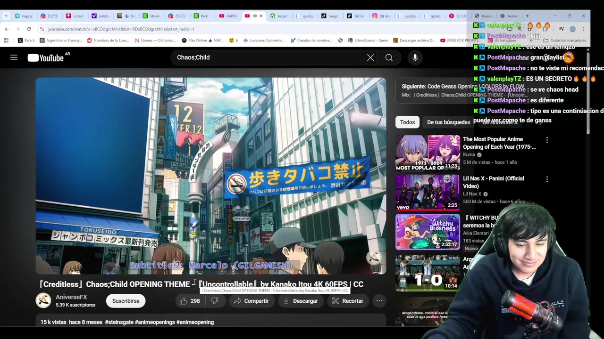This screenshot has width=604, height=339.
Task: Select the Todos filter chip
Action: (x=407, y=122)
